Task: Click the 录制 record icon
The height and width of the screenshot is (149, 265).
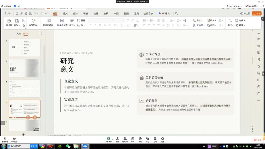Action: click(x=140, y=139)
